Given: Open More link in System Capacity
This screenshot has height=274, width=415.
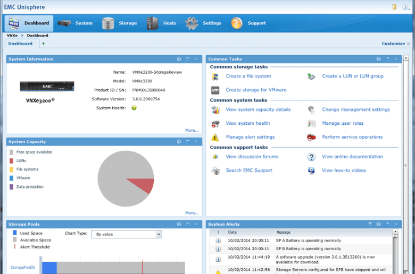Looking at the screenshot, I should coord(192,213).
